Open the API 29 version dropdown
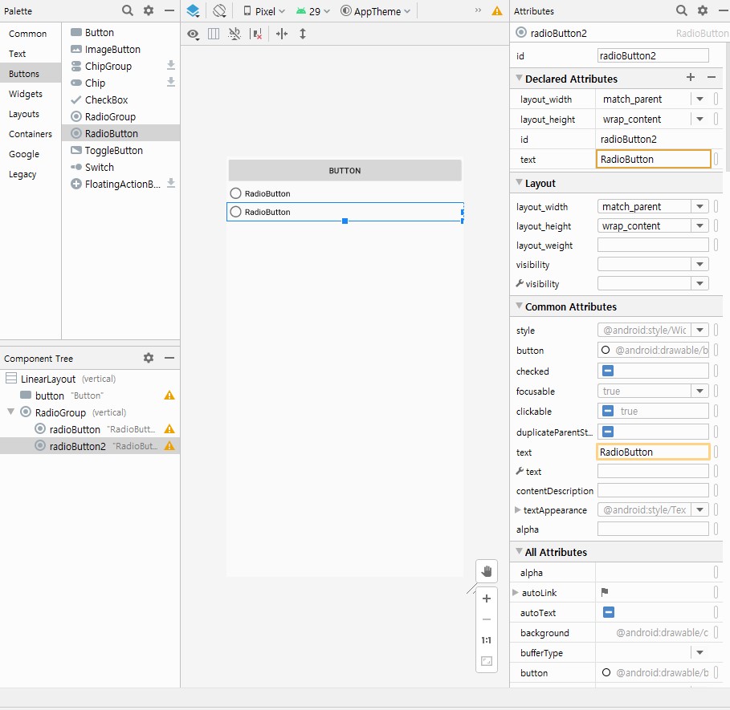 tap(313, 11)
